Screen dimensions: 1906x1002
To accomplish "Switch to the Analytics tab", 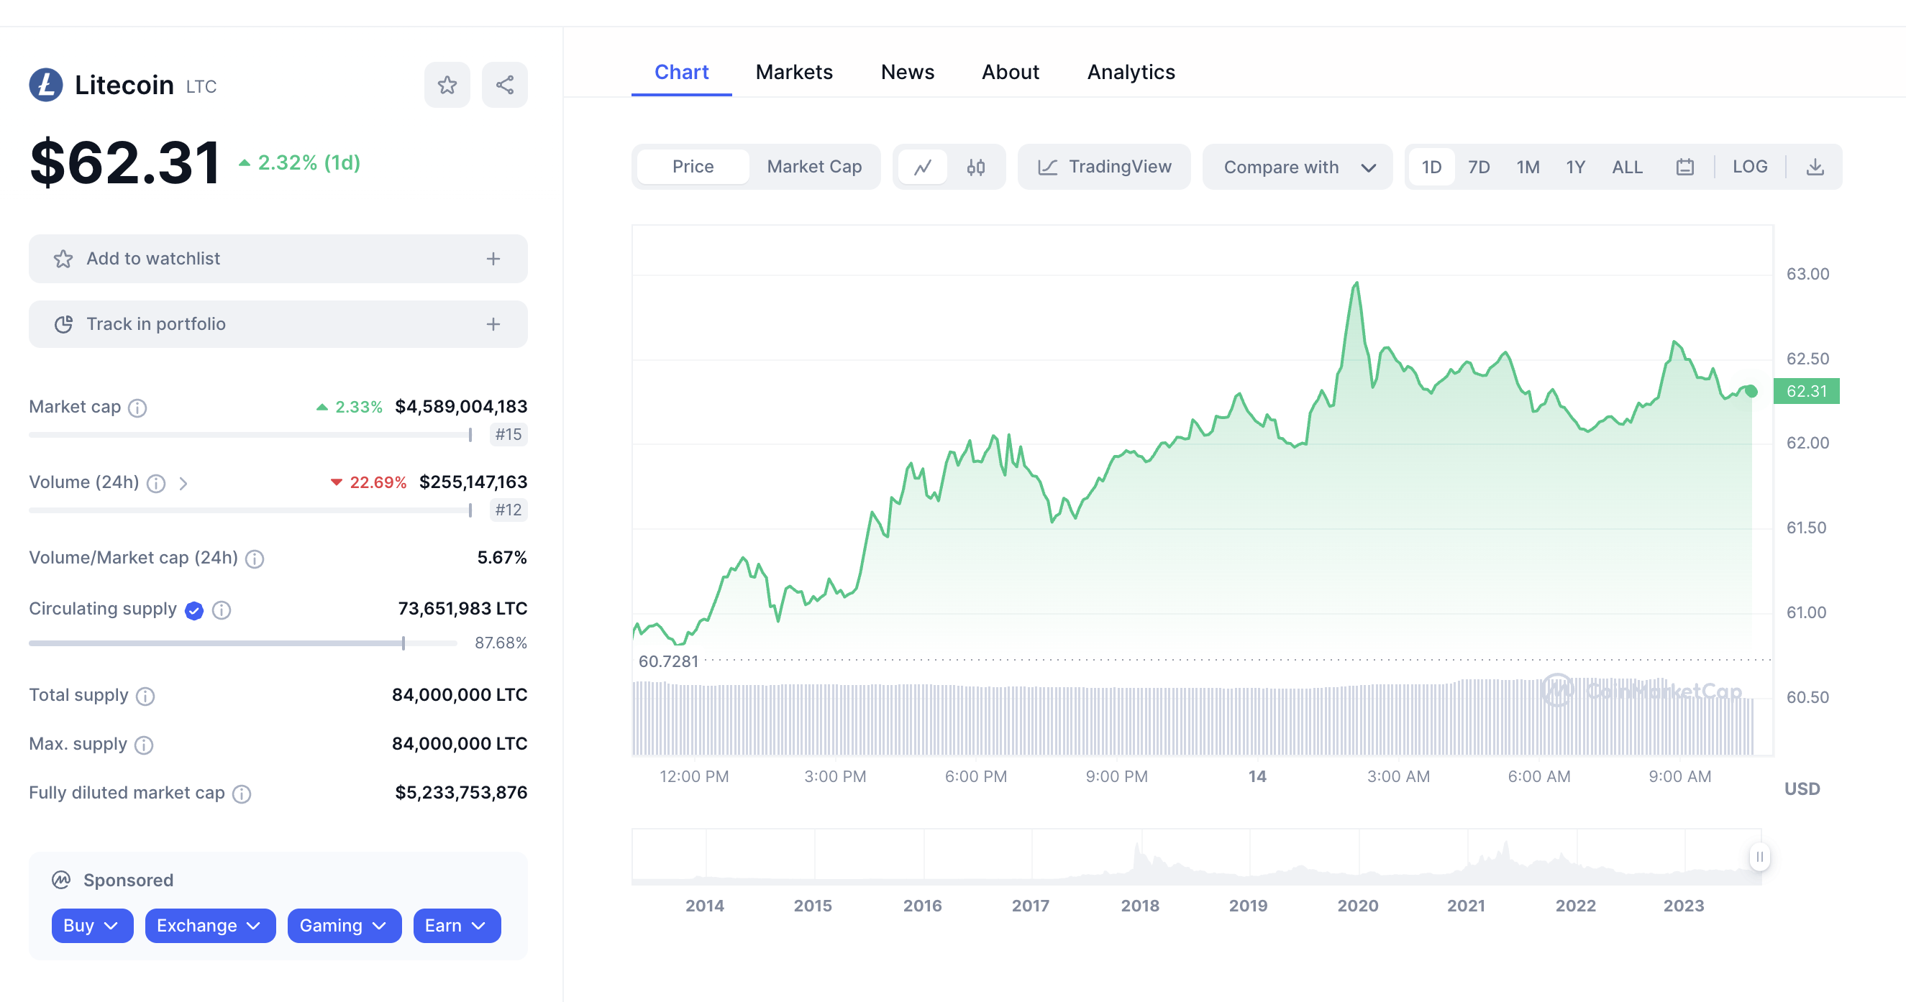I will tap(1131, 73).
